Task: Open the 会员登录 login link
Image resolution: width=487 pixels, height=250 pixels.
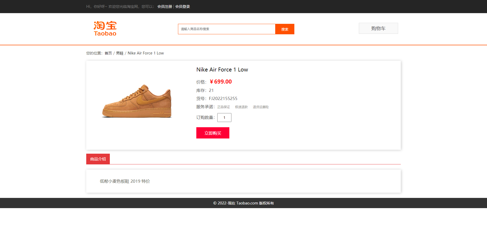Action: [x=182, y=7]
